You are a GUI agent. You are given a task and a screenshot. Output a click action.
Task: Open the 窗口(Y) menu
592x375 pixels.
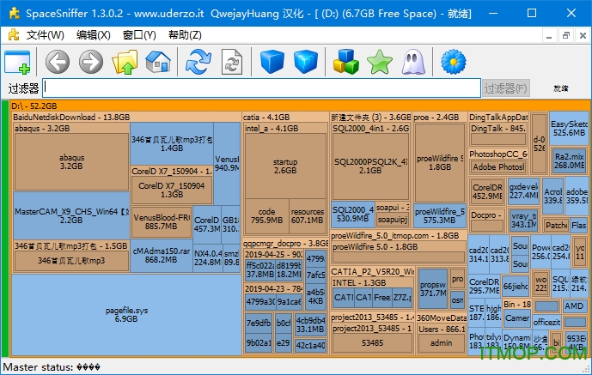(x=139, y=35)
